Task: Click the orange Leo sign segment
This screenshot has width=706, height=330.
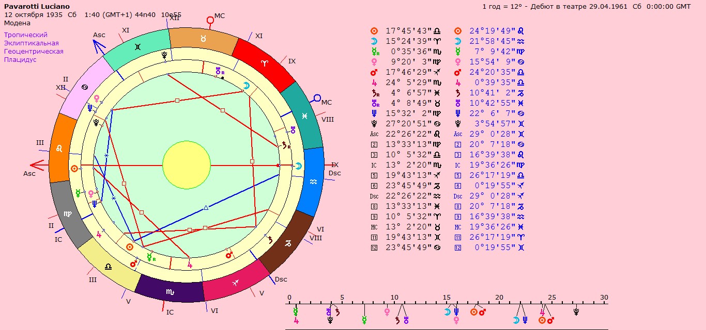Action: pos(59,148)
